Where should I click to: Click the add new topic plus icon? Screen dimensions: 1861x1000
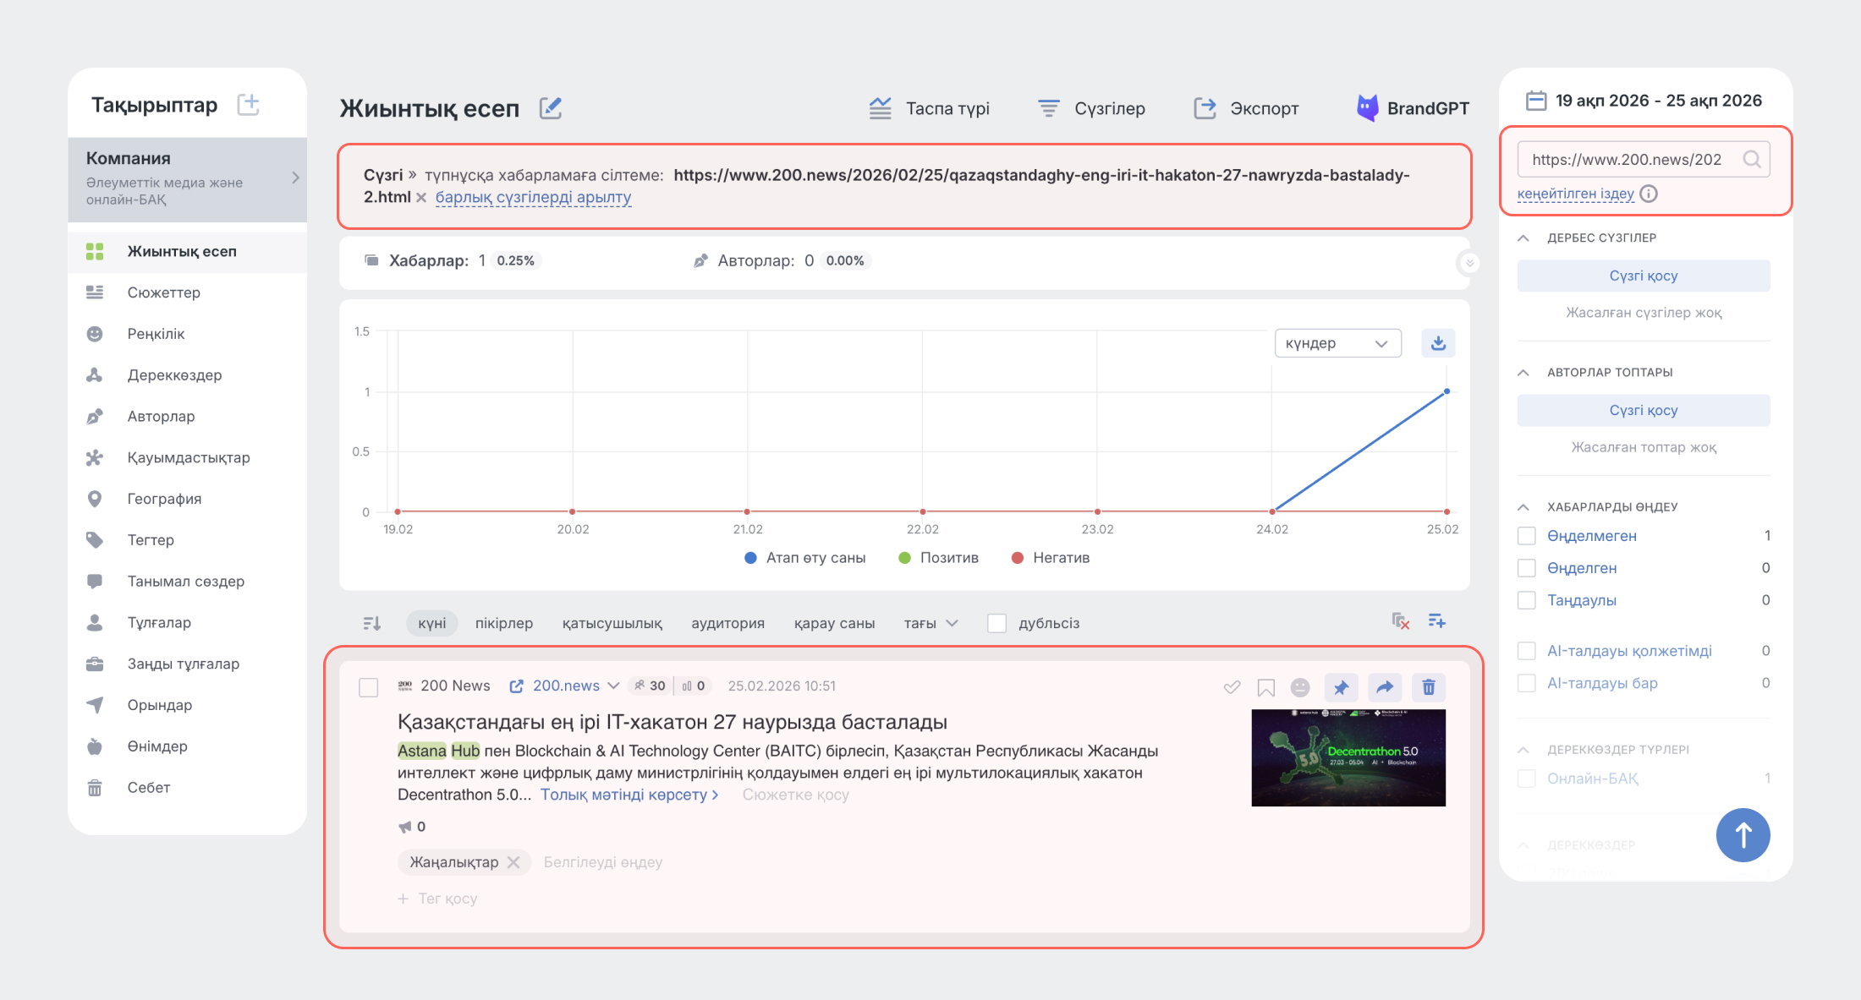pyautogui.click(x=248, y=105)
